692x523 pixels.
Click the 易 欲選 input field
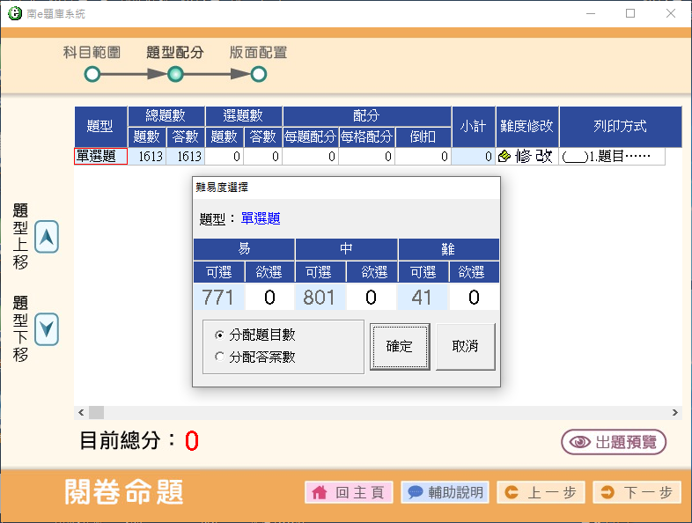click(269, 298)
